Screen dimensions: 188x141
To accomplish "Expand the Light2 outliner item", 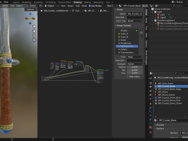I will [155, 18].
